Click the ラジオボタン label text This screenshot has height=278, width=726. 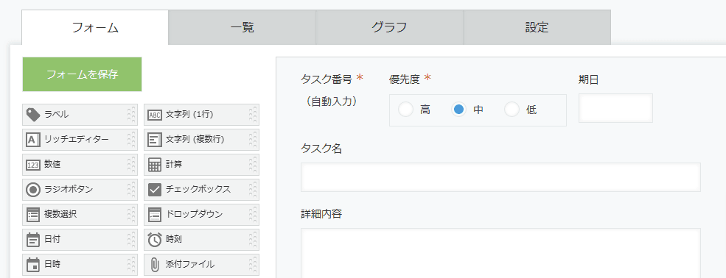(69, 189)
